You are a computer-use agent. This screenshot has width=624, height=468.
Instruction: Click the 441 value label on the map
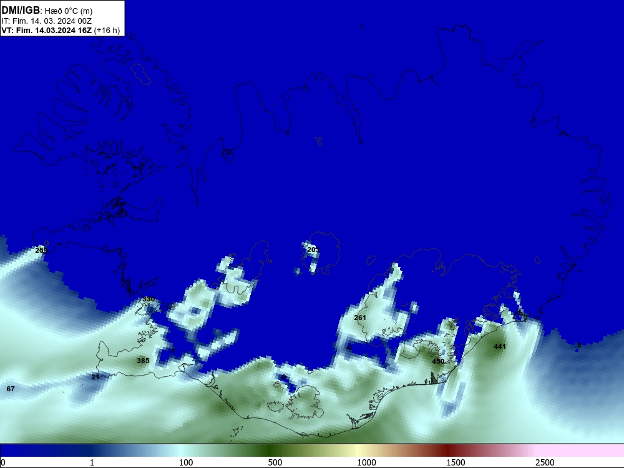point(499,346)
